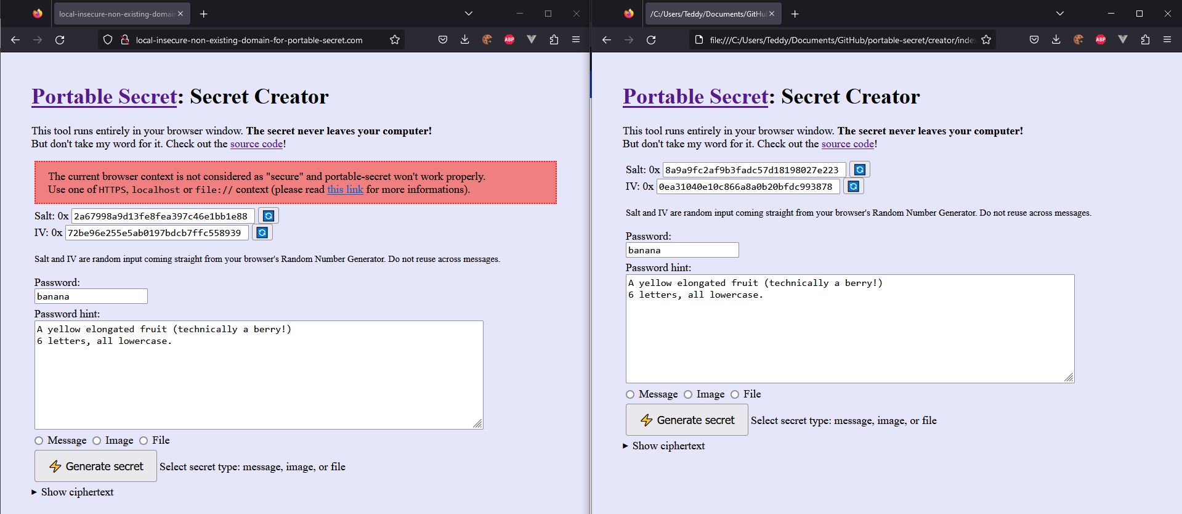The height and width of the screenshot is (514, 1182).
Task: Open Pocket icon in right window toolbar
Action: coord(1034,40)
